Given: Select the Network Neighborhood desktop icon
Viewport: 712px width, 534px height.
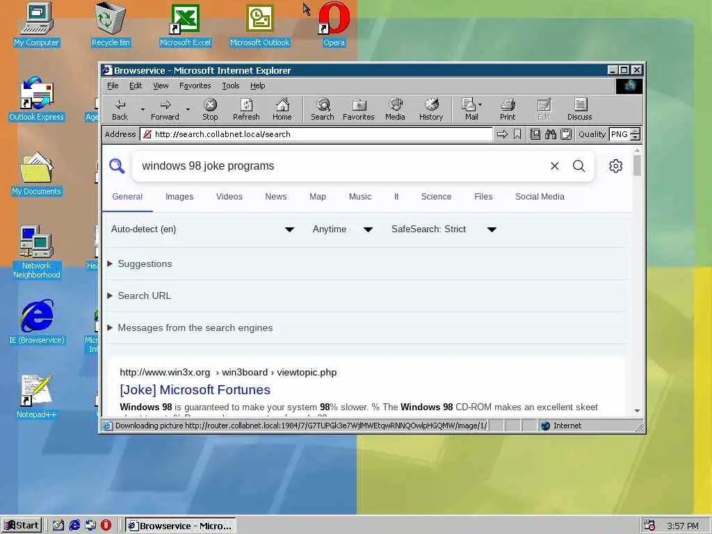Looking at the screenshot, I should 36,252.
